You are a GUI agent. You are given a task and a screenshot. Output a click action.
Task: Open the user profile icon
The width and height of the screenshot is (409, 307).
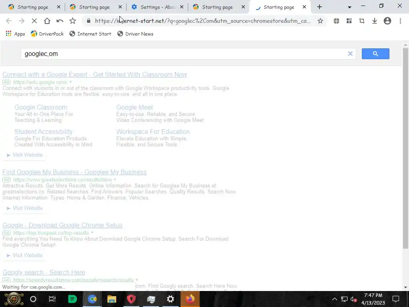(x=387, y=21)
